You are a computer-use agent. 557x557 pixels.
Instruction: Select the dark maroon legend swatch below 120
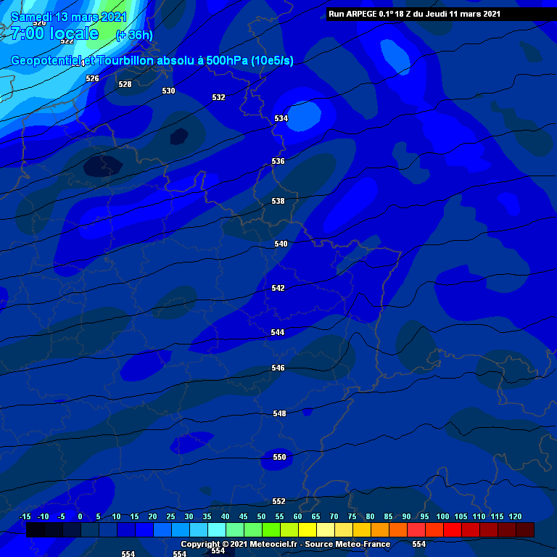pyautogui.click(x=524, y=530)
